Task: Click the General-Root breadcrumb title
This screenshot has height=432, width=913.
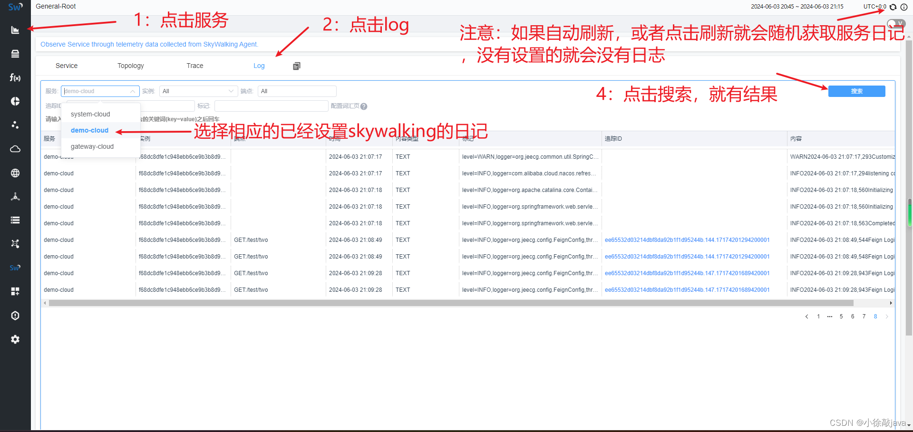Action: [x=56, y=6]
